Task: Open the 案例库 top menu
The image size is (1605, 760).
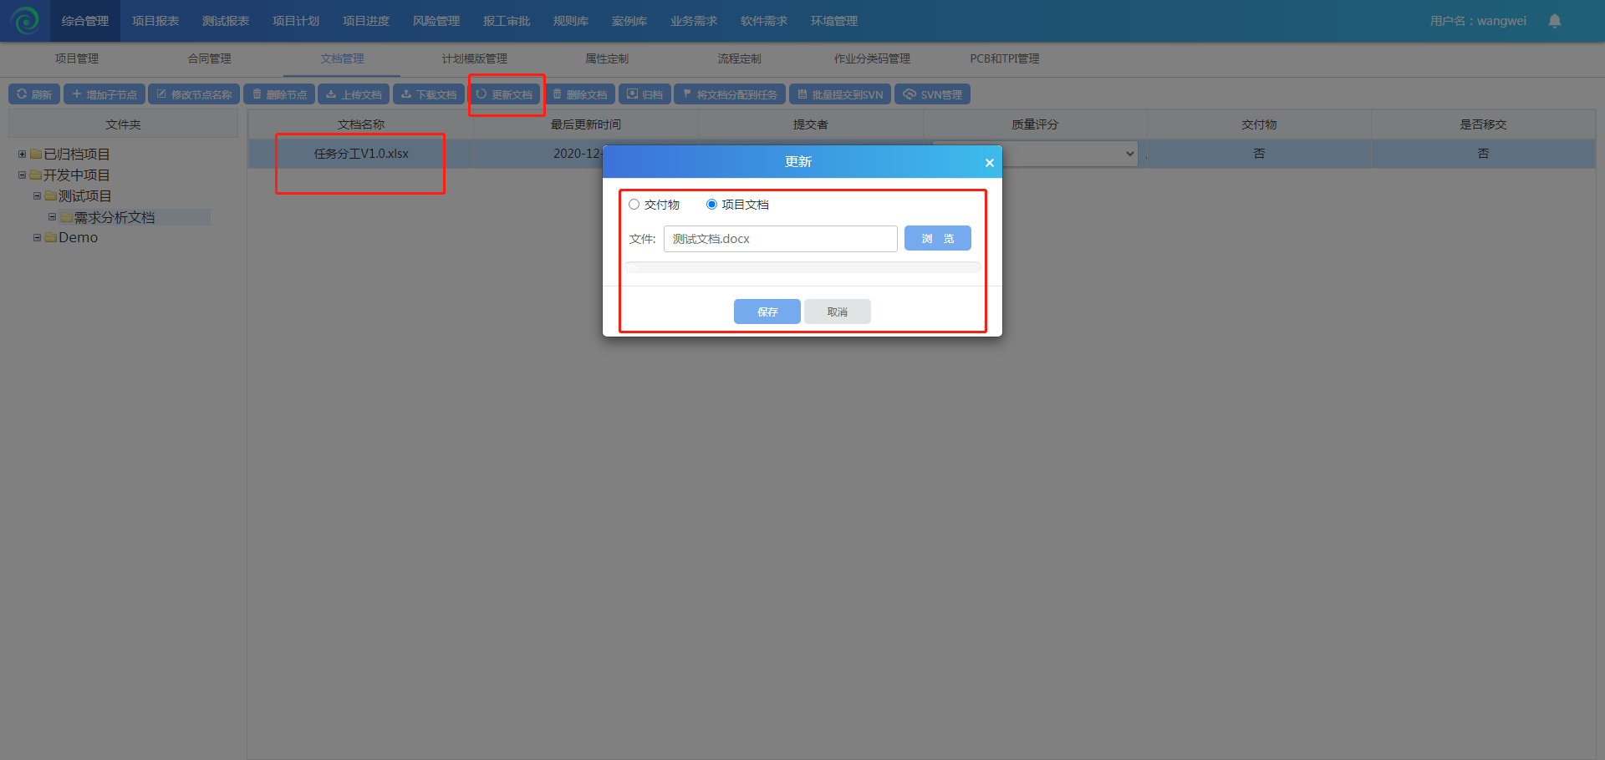Action: [x=629, y=21]
